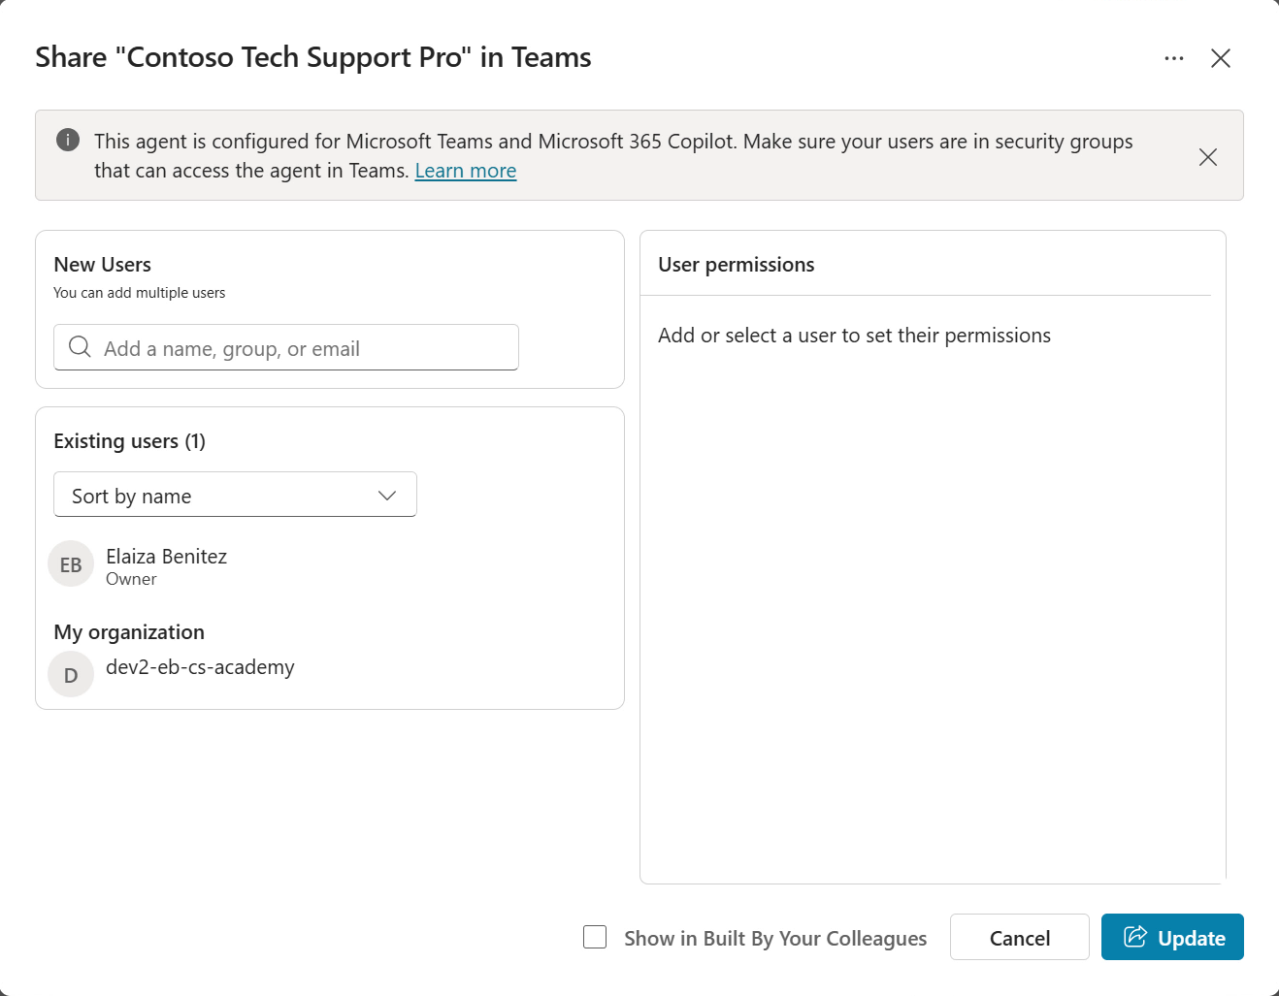Screen dimensions: 1279x996
Task: Enable Show in Built By Your Colleagues checkbox
Action: [595, 937]
